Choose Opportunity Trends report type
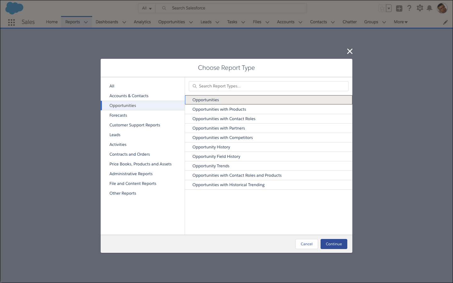This screenshot has width=453, height=283. 269,166
